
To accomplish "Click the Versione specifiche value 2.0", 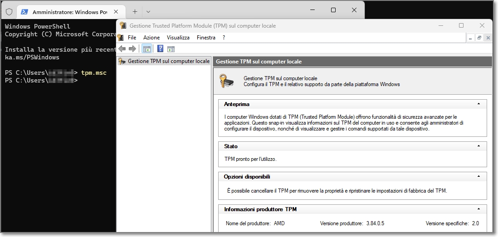I will (x=475, y=223).
